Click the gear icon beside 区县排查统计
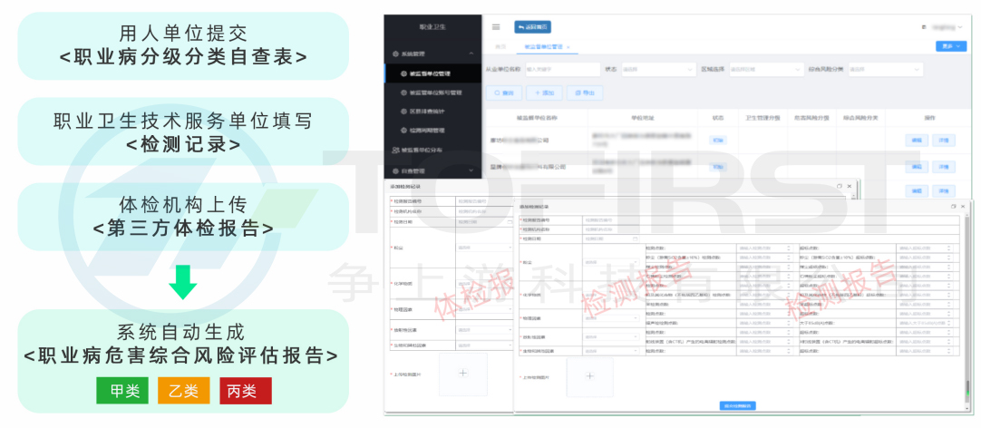 [404, 112]
